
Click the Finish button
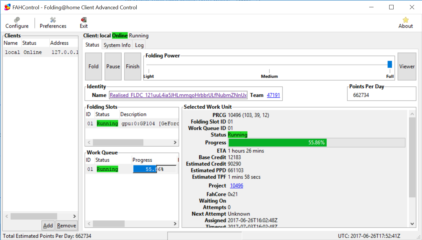tap(133, 66)
